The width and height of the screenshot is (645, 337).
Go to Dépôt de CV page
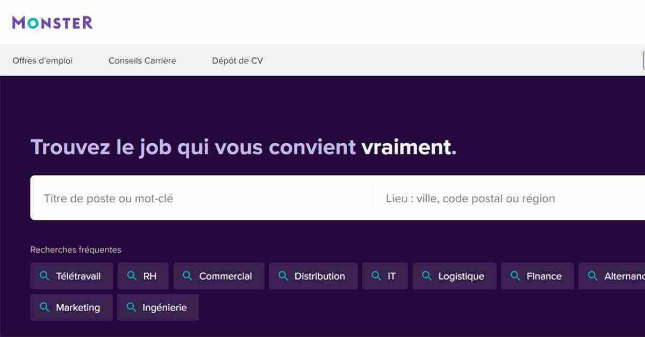click(238, 61)
